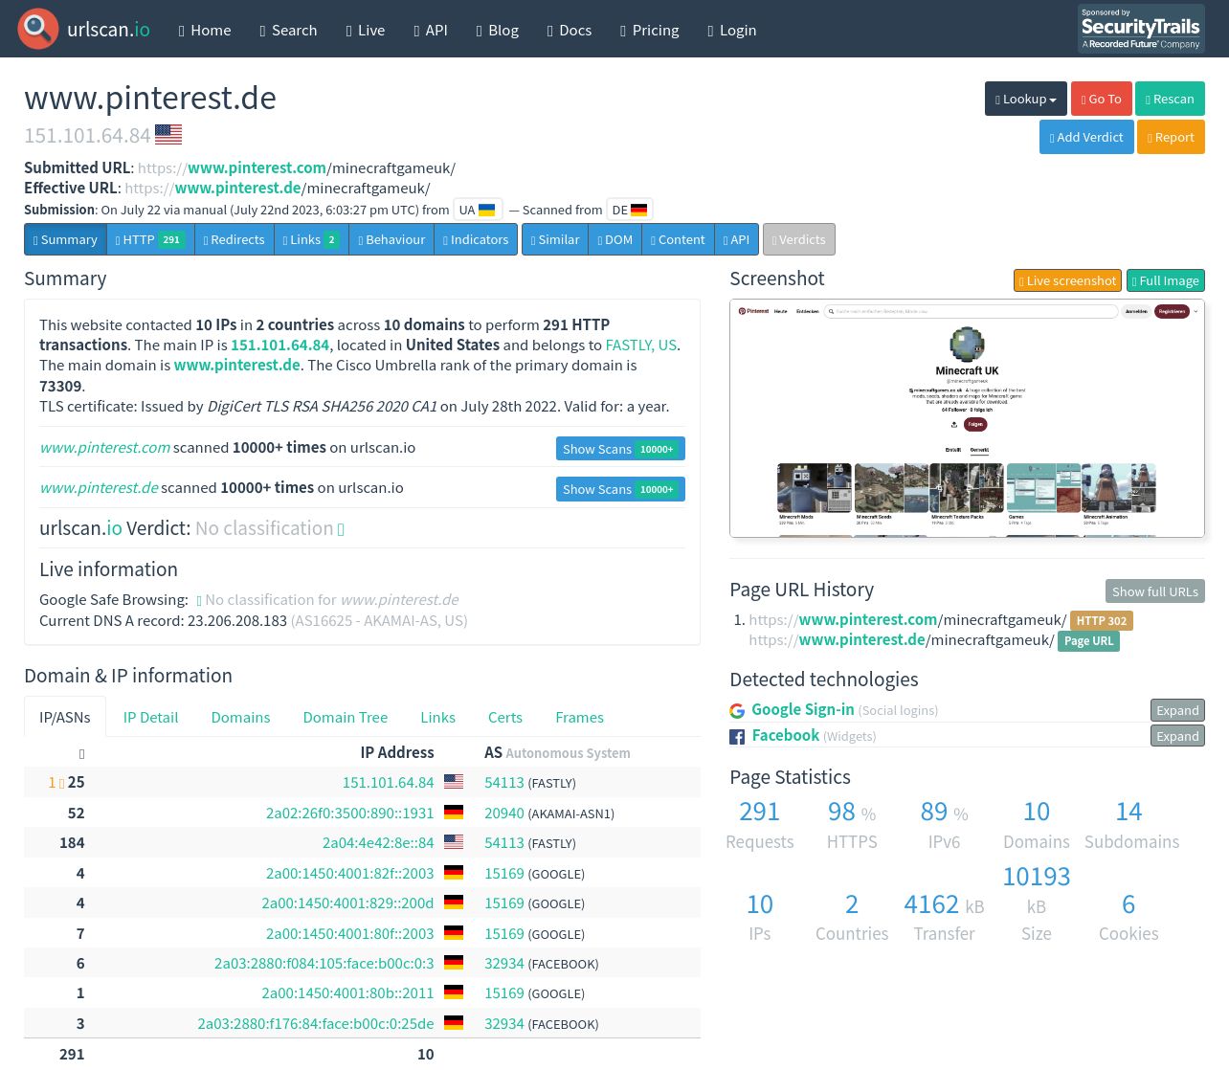Select the Domains tab
1229x1070 pixels.
pos(240,717)
